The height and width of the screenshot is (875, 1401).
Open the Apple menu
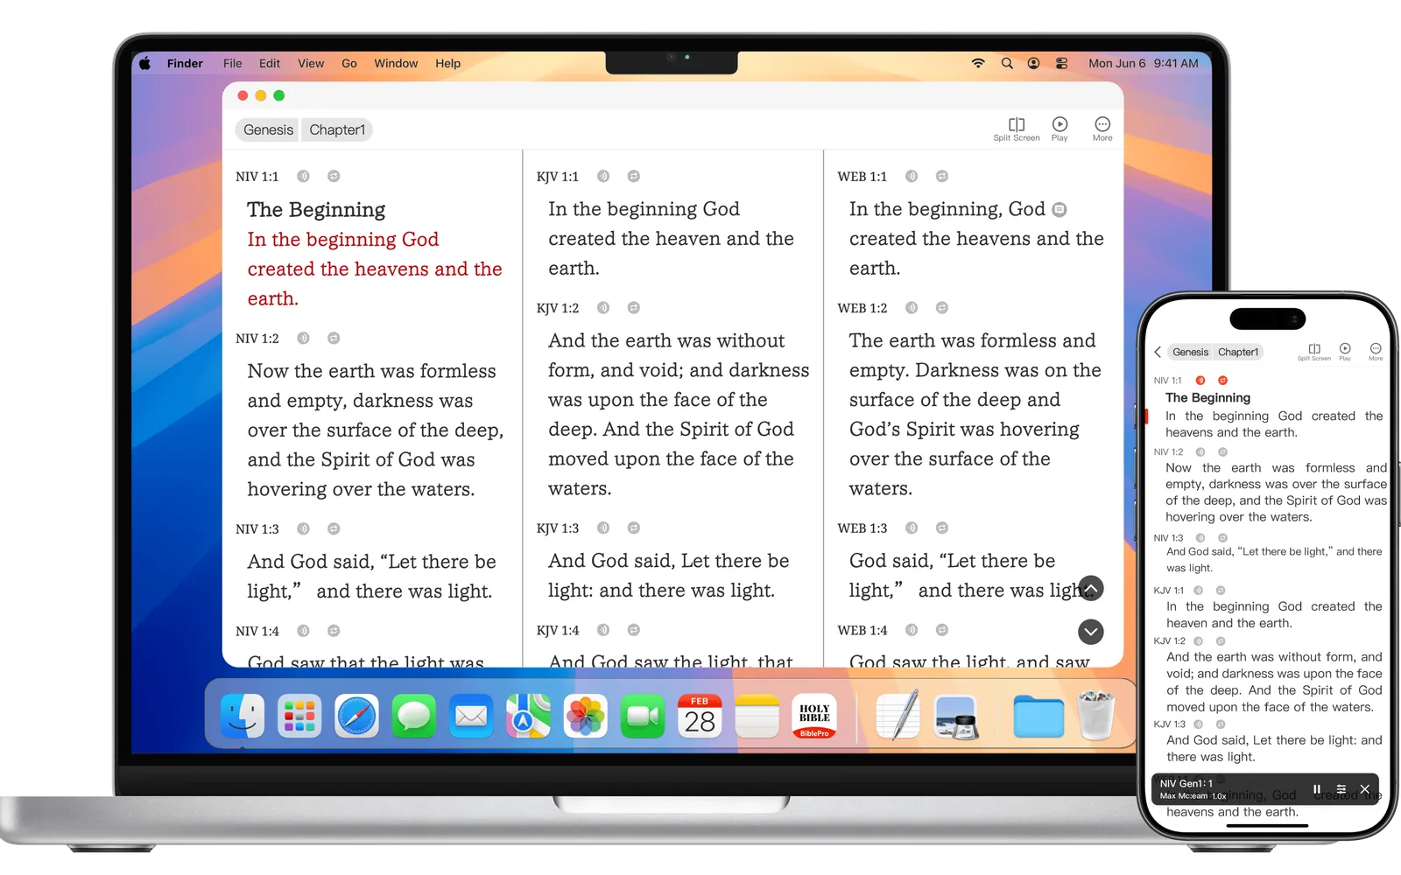tap(144, 63)
